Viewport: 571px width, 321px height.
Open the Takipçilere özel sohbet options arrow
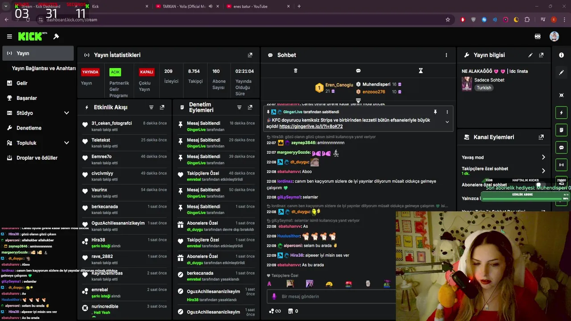(543, 171)
